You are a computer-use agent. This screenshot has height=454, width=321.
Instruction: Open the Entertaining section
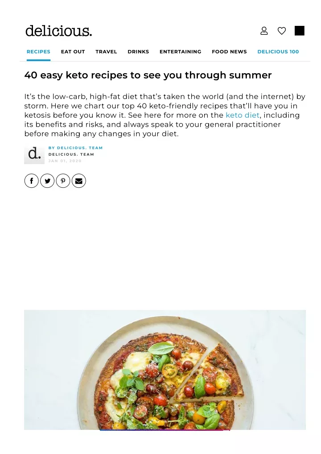point(180,52)
